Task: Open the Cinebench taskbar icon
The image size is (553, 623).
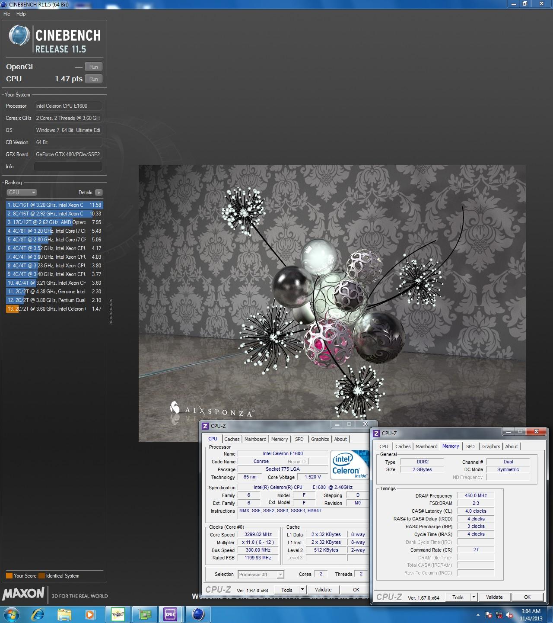Action: (198, 614)
